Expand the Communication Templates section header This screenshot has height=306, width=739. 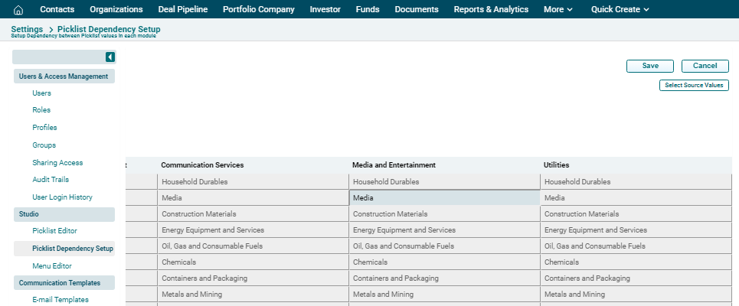click(x=64, y=283)
